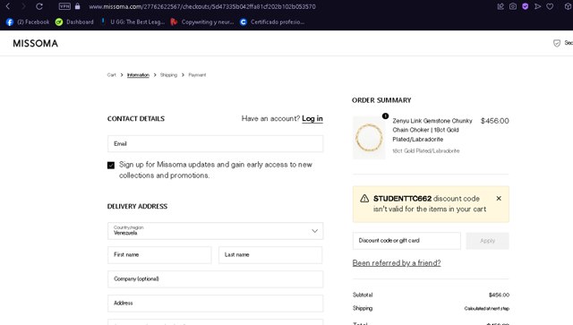573x325 pixels.
Task: Select Payment breadcrumb step
Action: 197,75
